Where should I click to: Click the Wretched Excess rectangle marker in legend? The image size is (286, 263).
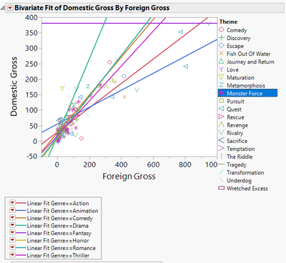[222, 188]
